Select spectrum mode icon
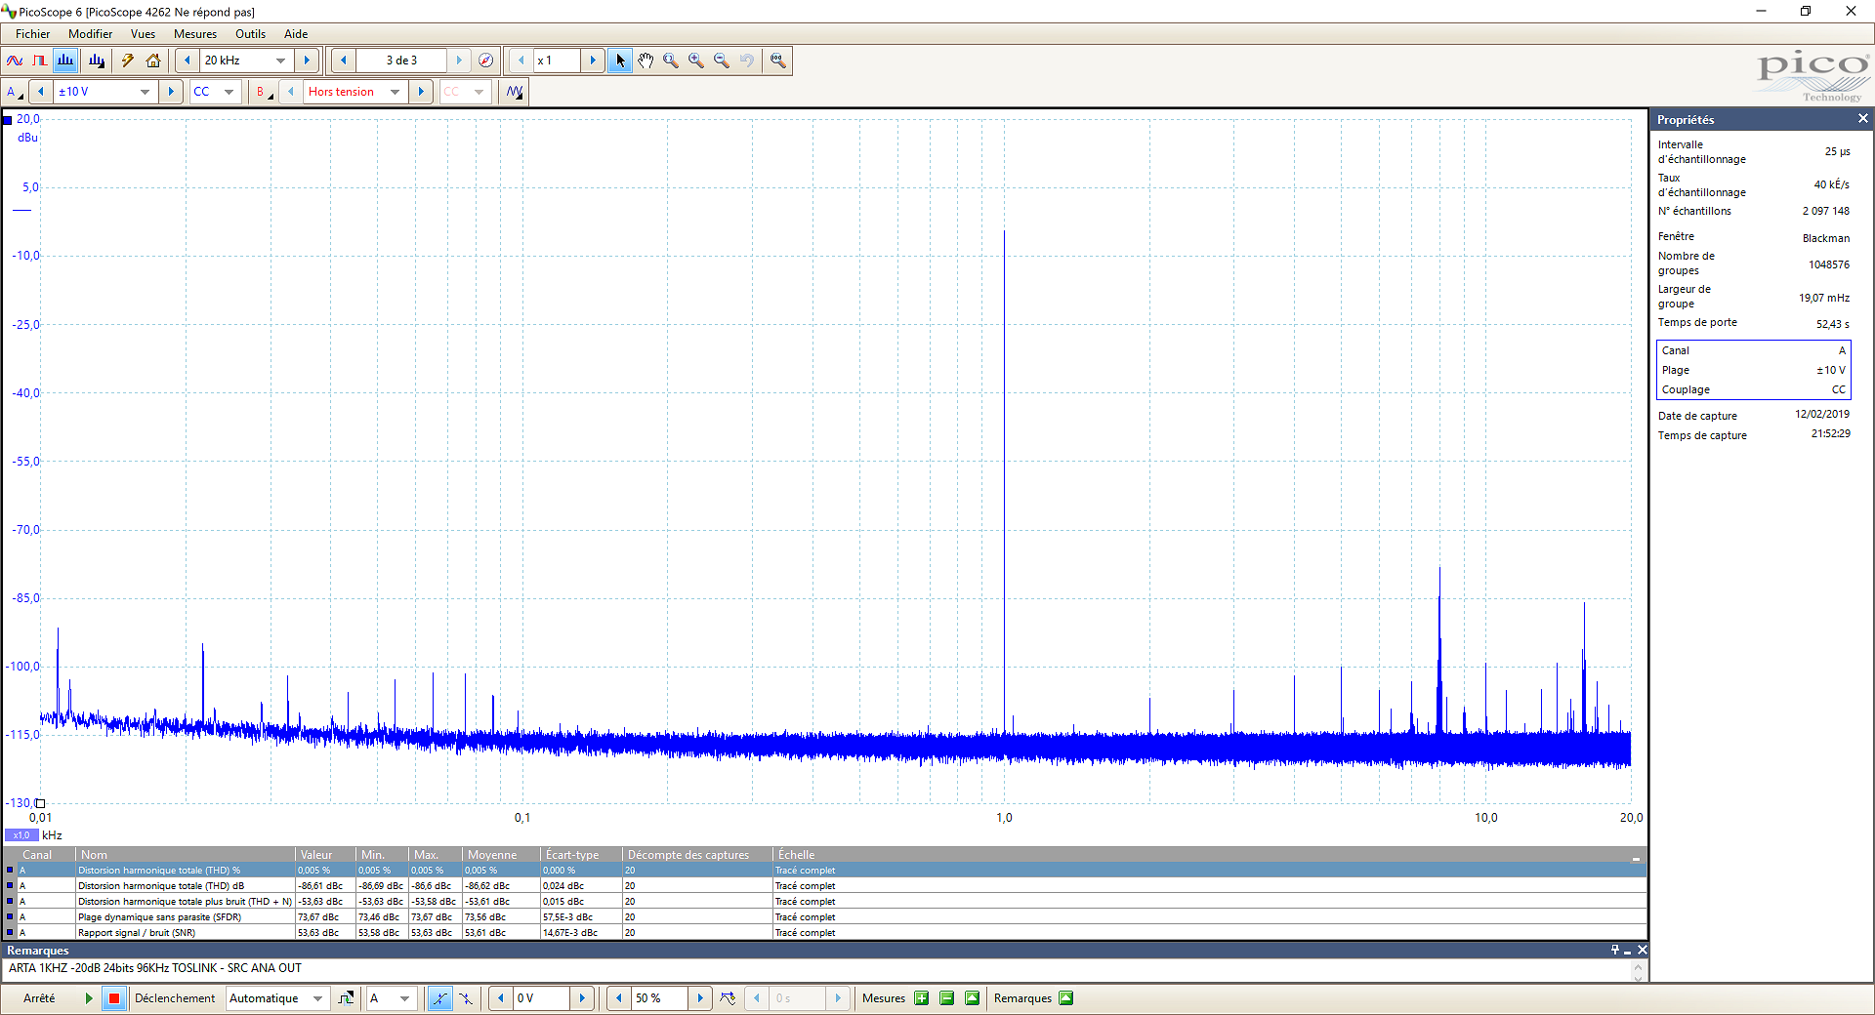1875x1015 pixels. coord(65,61)
